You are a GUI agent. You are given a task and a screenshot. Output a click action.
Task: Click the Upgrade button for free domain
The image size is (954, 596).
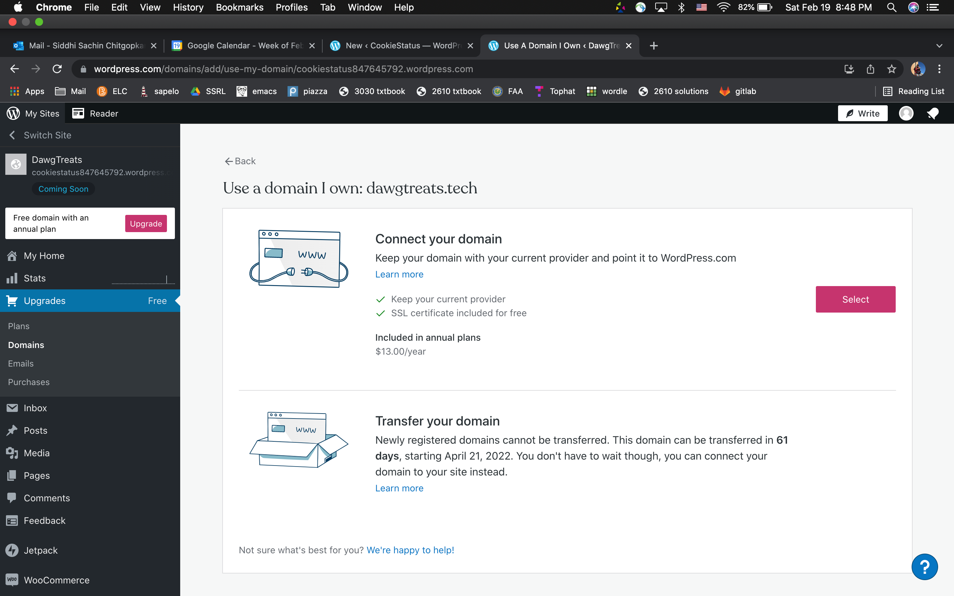tap(146, 224)
